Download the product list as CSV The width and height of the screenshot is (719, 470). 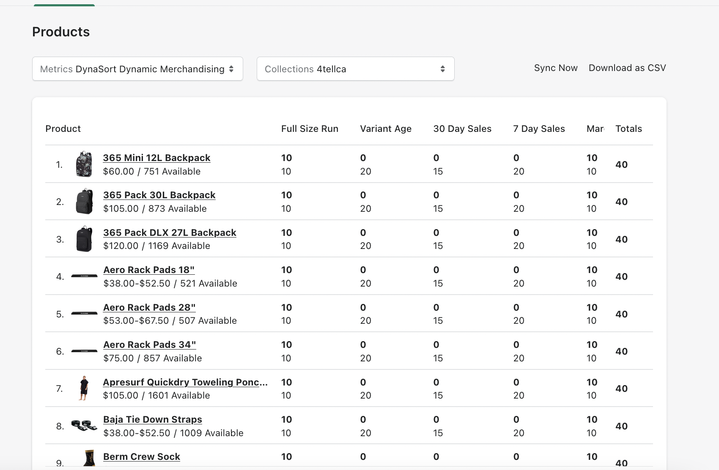click(627, 68)
